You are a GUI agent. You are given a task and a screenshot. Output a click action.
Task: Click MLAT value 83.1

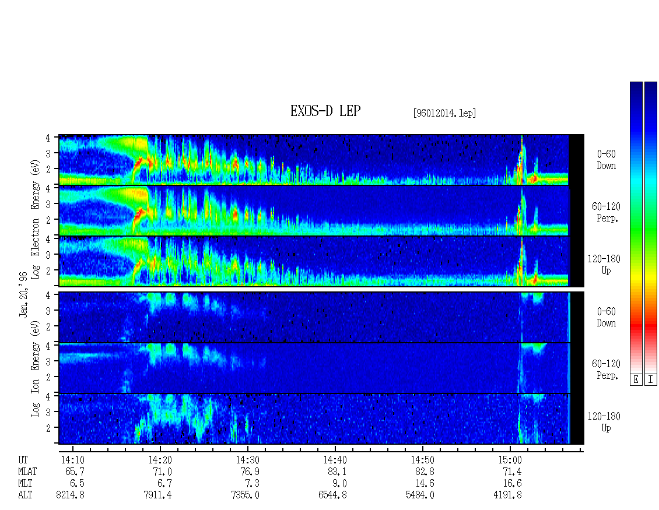(x=337, y=472)
